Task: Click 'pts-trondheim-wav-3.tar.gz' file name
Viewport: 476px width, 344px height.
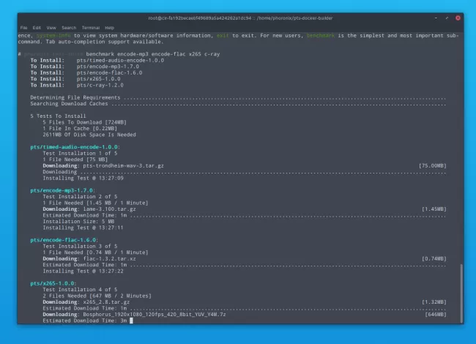Action: click(x=123, y=165)
